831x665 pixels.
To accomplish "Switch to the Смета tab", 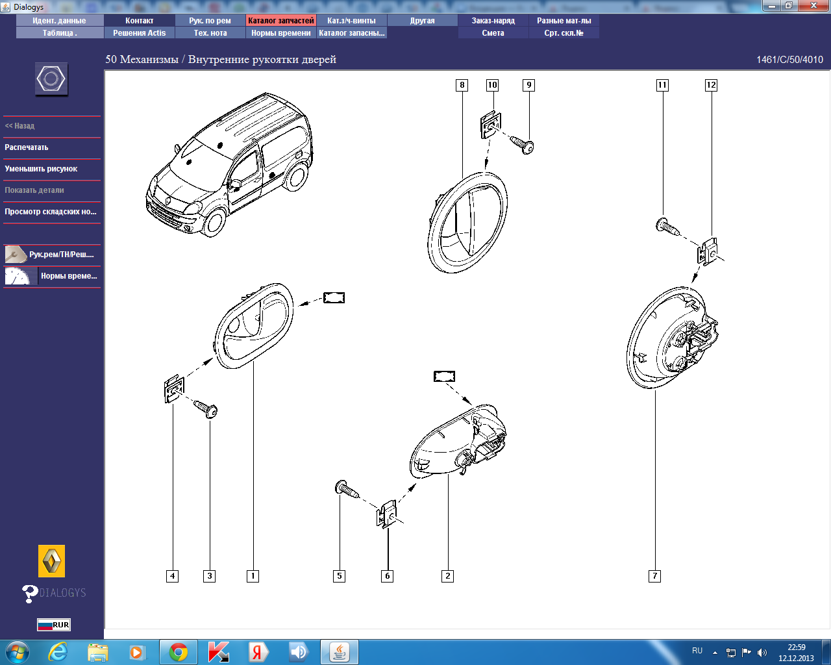I will [493, 33].
